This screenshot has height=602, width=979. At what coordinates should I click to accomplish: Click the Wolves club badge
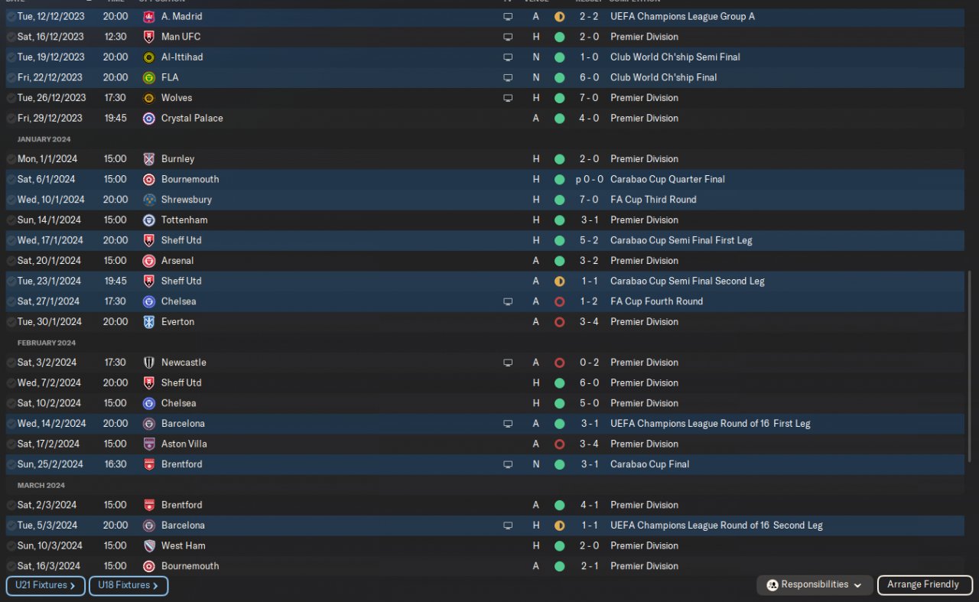(148, 98)
